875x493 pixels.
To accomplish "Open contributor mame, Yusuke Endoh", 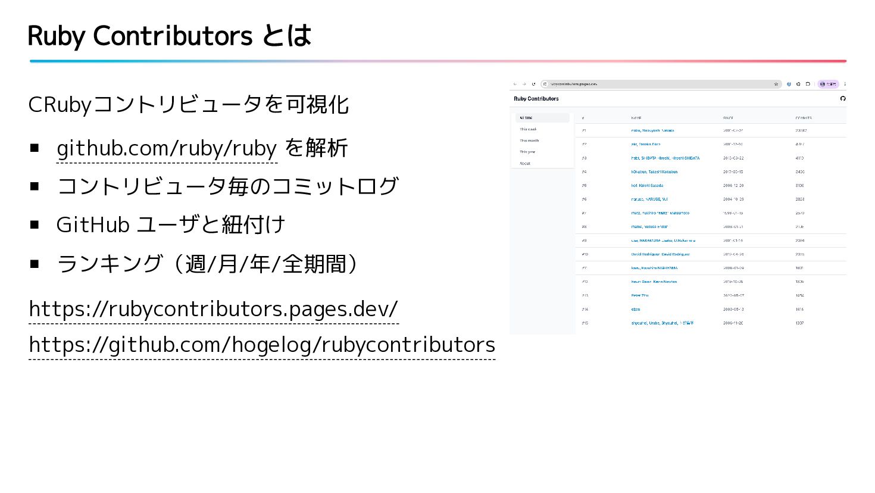I will click(649, 227).
